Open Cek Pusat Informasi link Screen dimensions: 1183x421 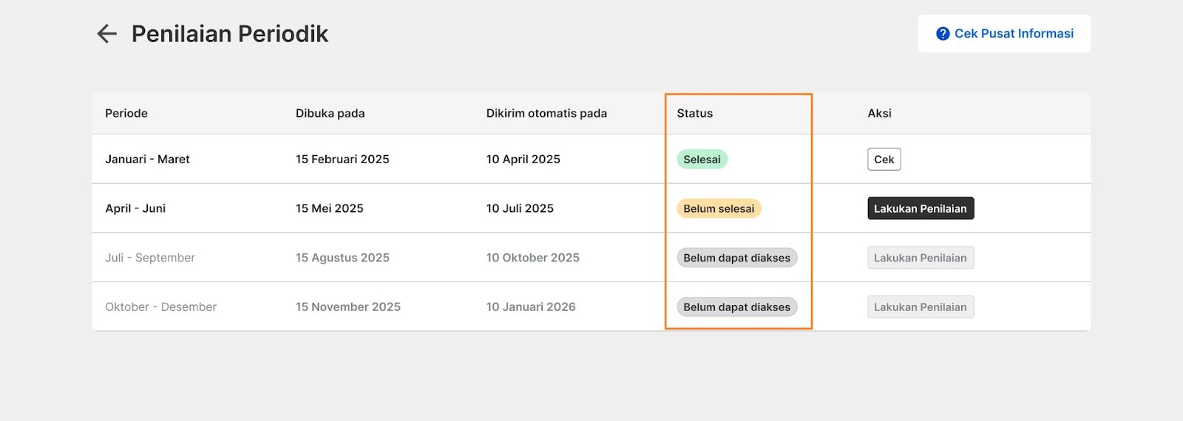coord(1004,33)
